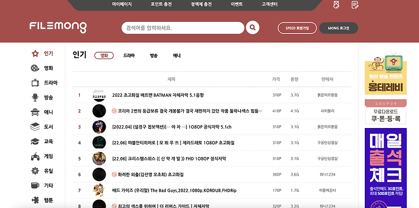Open 마이페이지 in top menu

[x=122, y=4]
